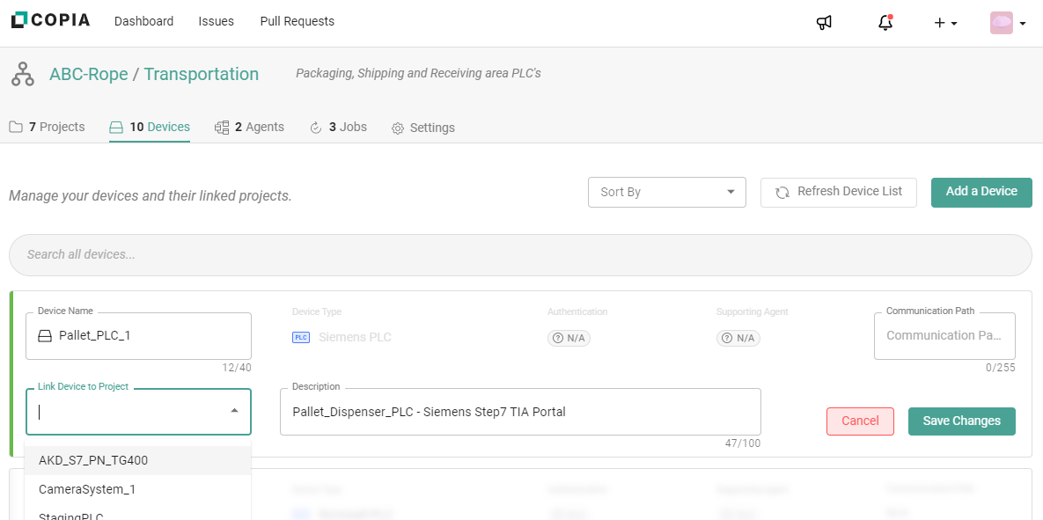Select AKD_S7_PN_TG400 from the project list

[93, 460]
